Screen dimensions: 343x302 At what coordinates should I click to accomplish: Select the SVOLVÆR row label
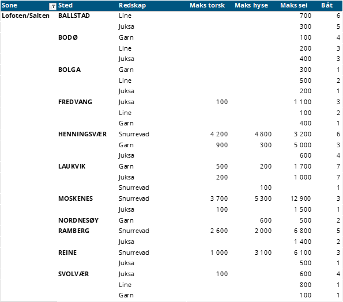click(x=74, y=274)
